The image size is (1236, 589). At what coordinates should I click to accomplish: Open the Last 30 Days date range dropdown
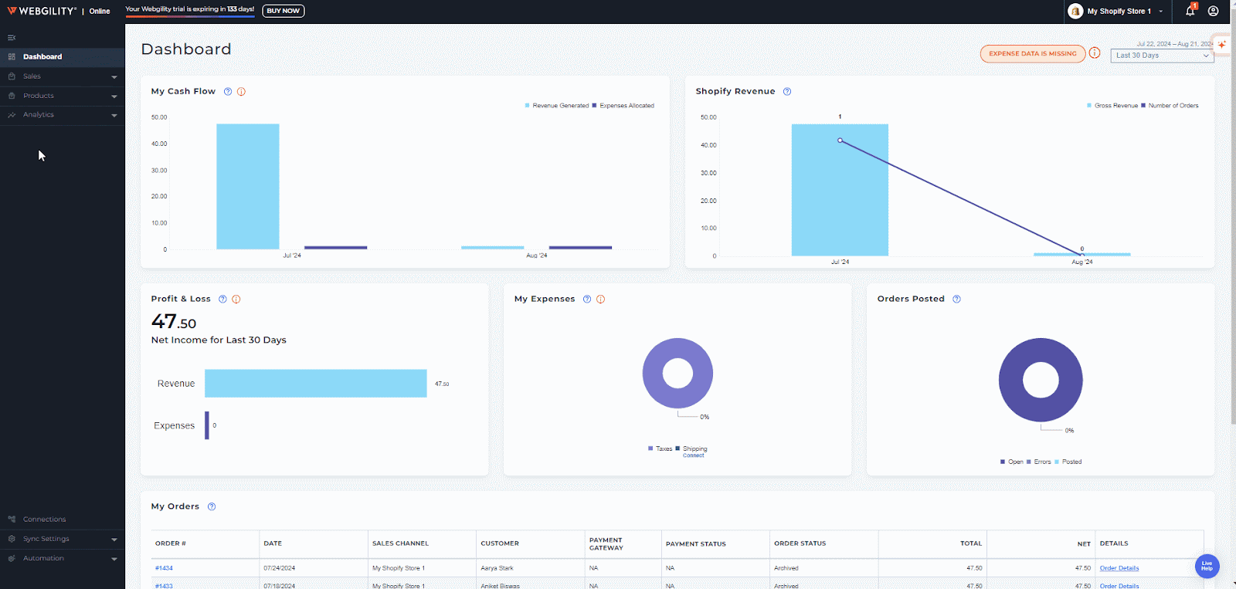(1162, 56)
